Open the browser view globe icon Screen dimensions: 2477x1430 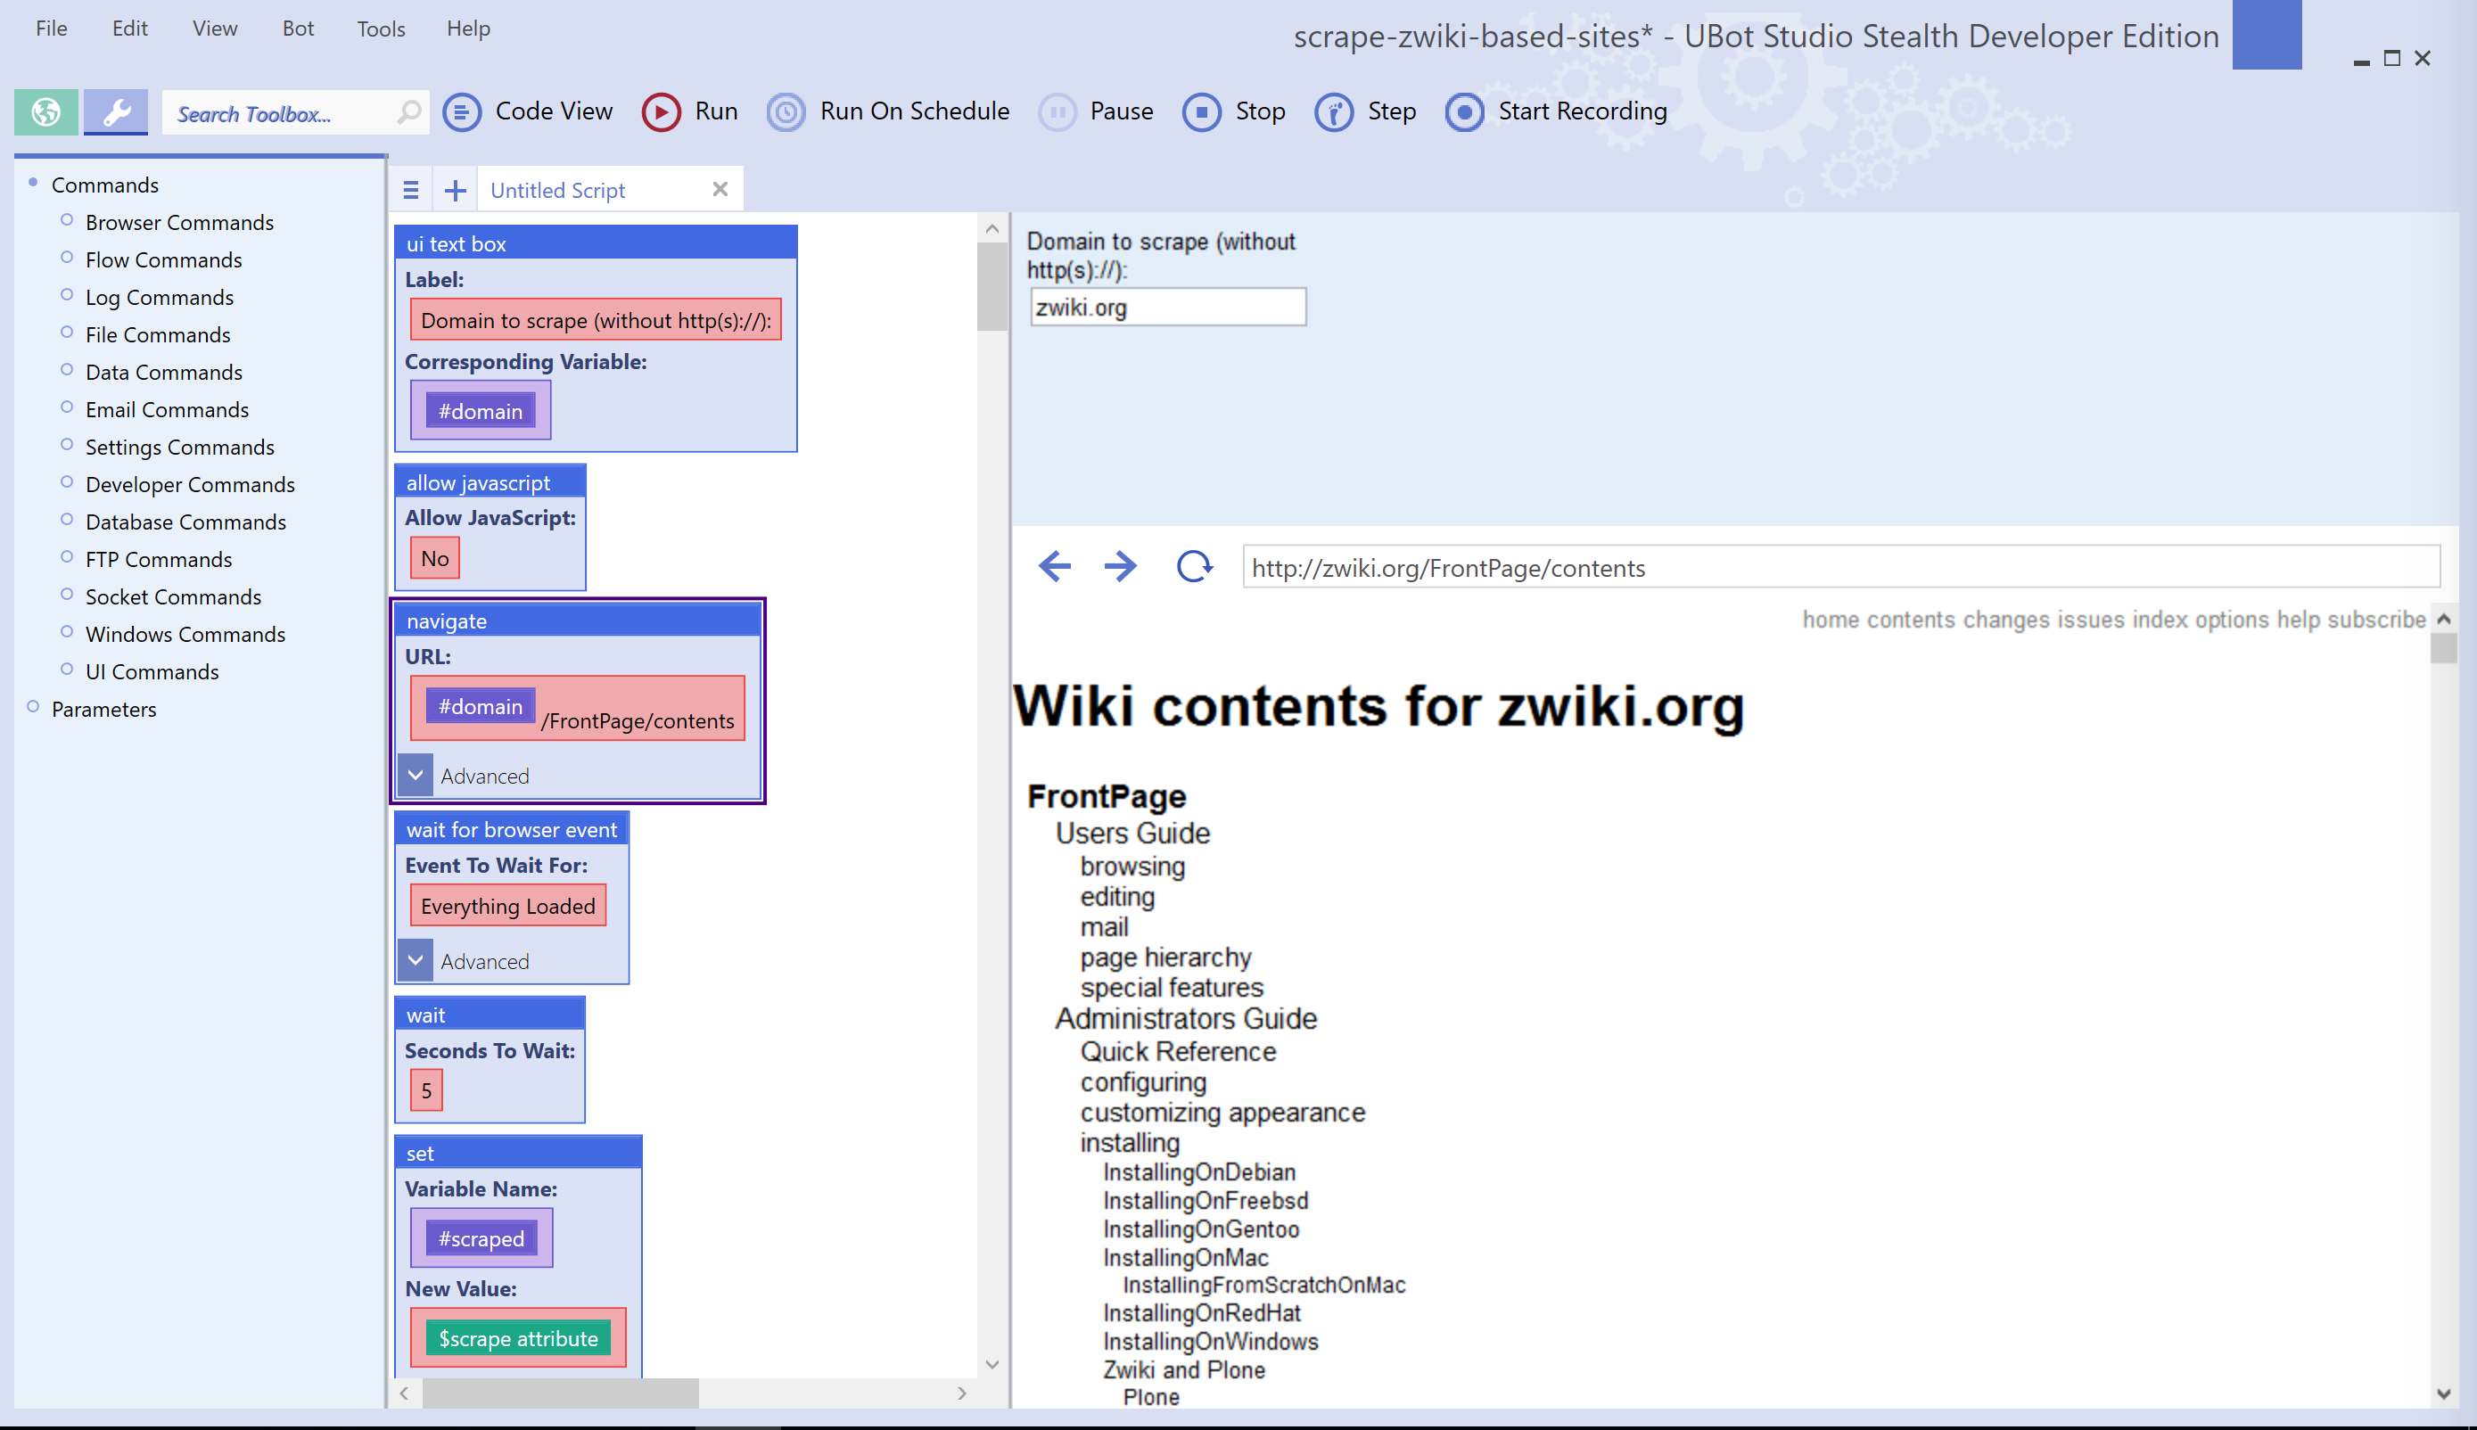tap(45, 112)
